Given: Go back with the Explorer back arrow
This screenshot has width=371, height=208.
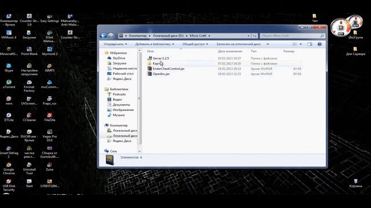Looking at the screenshot, I should click(x=103, y=36).
